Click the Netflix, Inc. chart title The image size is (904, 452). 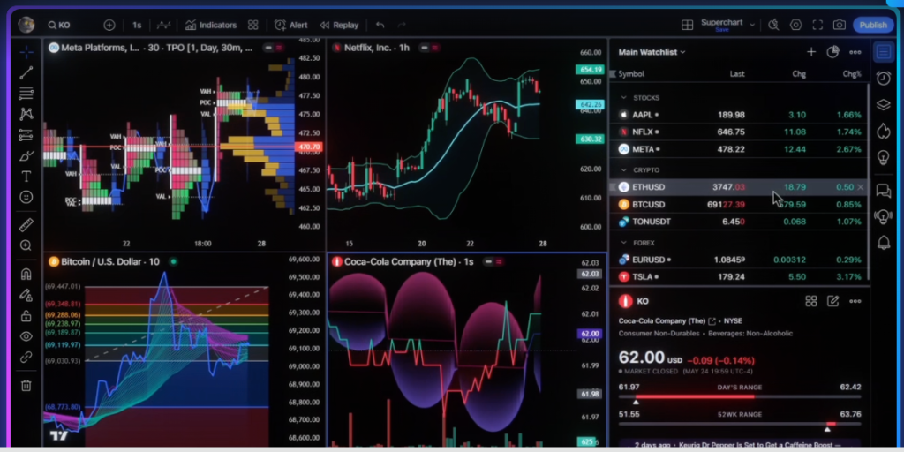click(x=376, y=48)
